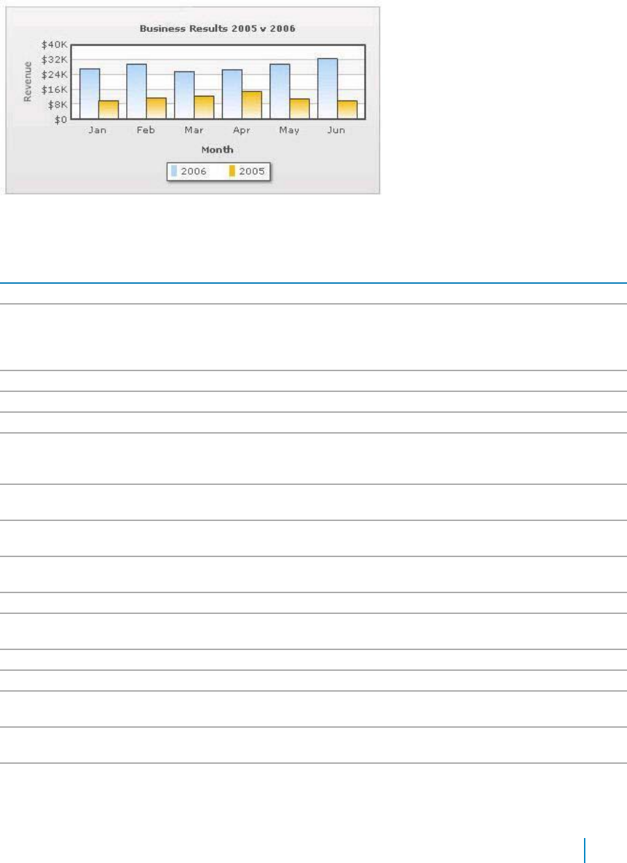627x863 pixels.
Task: Select the 2006 legend label
Action: 194,171
